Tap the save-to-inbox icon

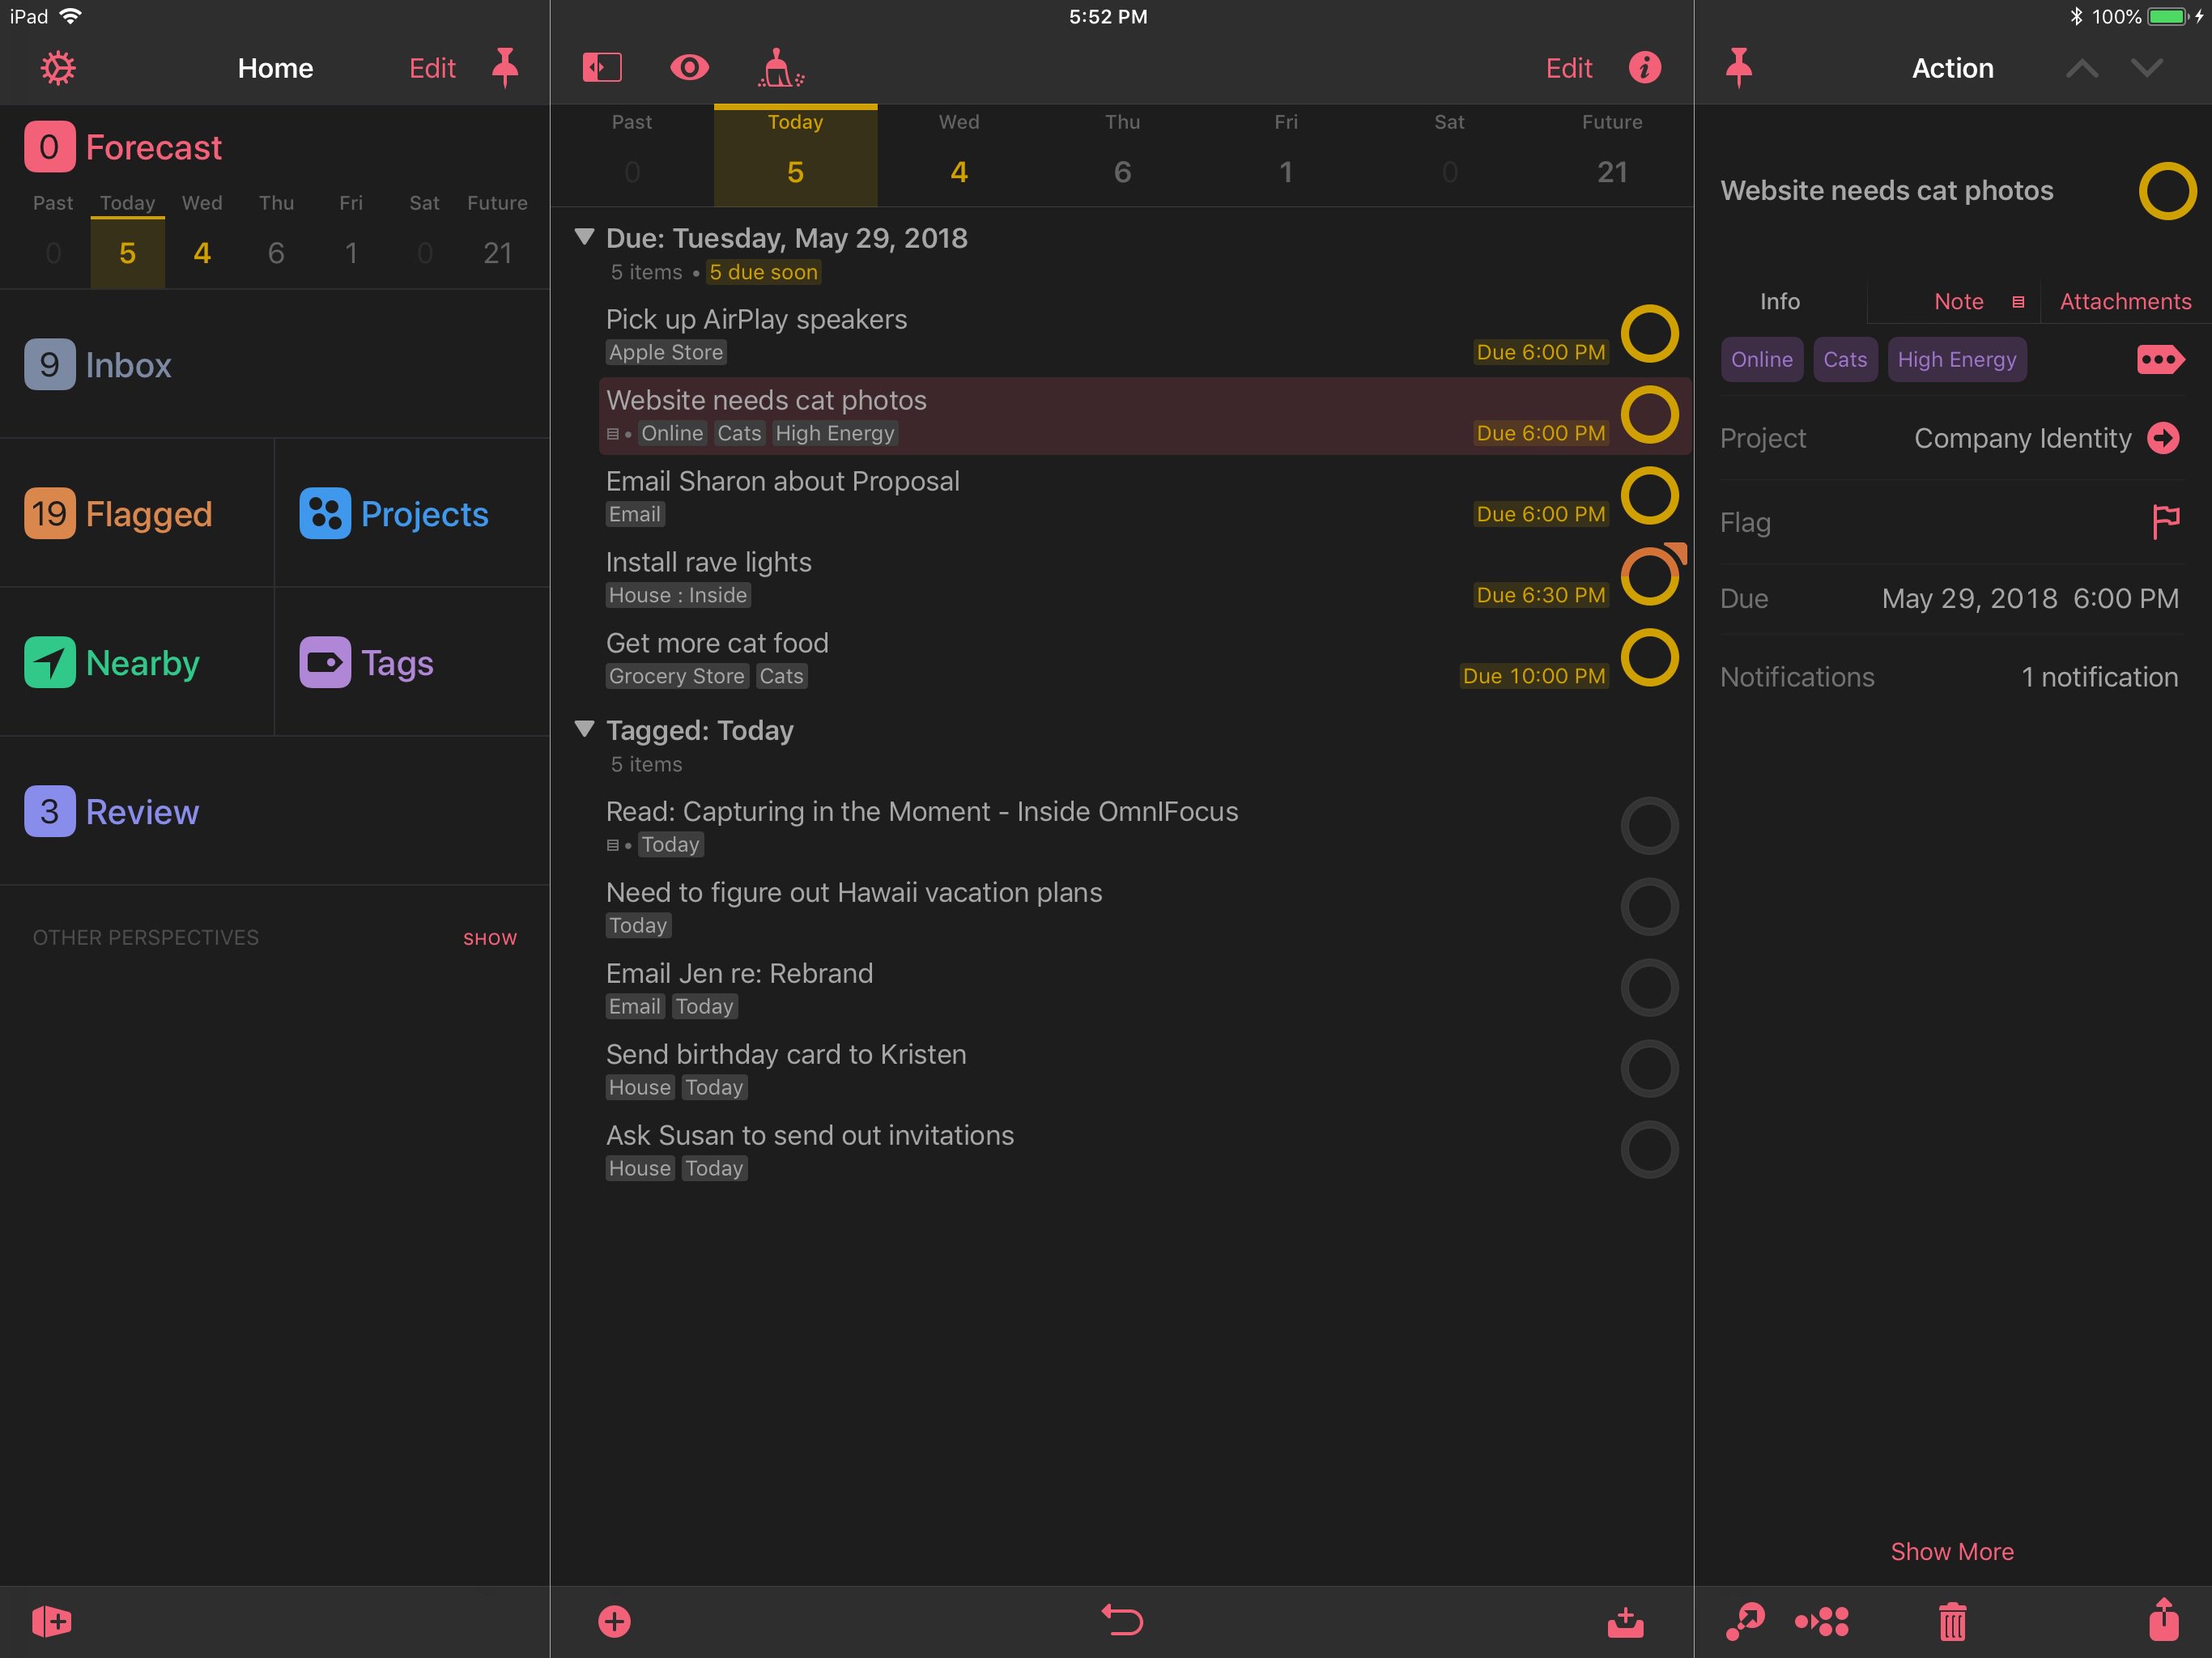point(1626,1621)
